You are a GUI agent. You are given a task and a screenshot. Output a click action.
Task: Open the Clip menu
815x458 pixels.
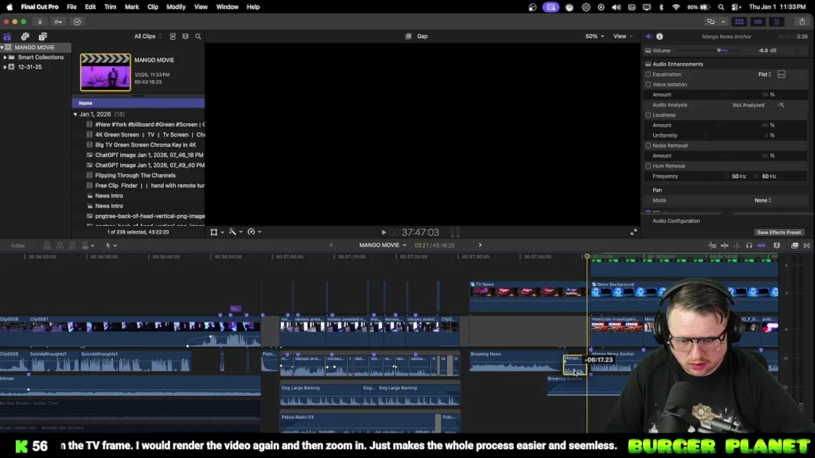pyautogui.click(x=153, y=7)
